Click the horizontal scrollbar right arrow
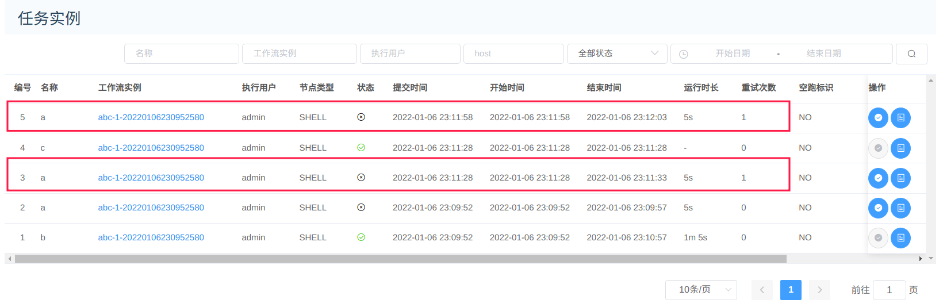Viewport: 943px width, 303px height. click(x=921, y=259)
